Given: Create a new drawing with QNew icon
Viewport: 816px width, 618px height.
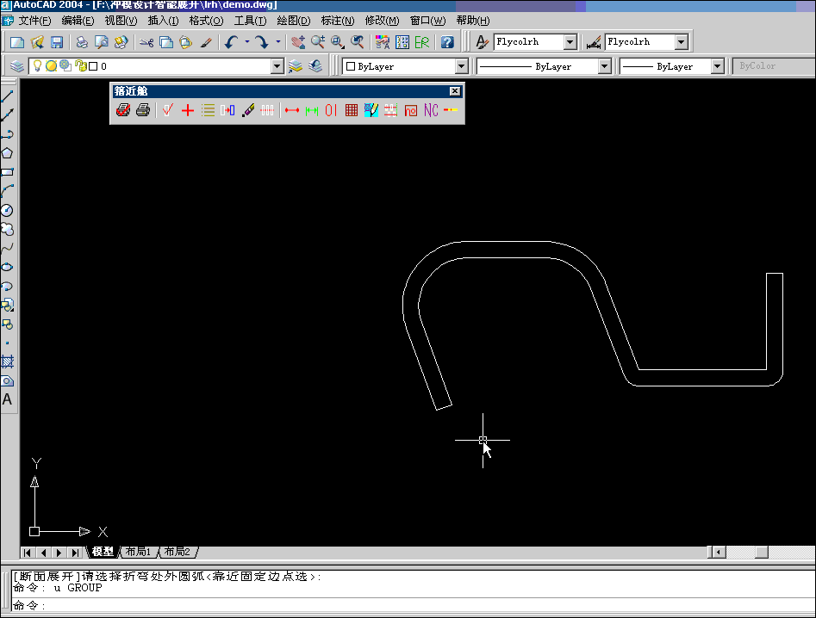Looking at the screenshot, I should (x=17, y=42).
